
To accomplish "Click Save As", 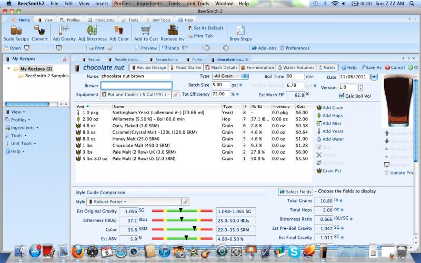I will [x=371, y=68].
